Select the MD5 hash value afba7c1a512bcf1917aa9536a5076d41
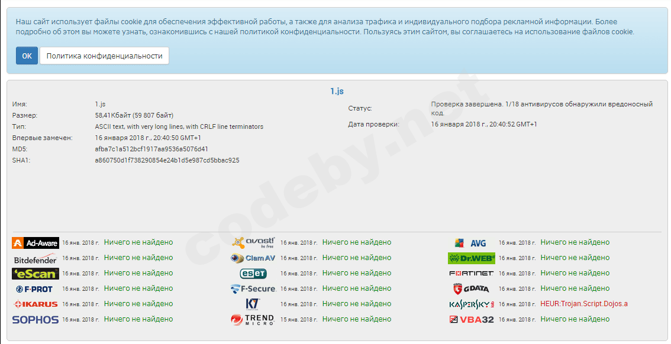Screen dimensions: 671x344 151,149
